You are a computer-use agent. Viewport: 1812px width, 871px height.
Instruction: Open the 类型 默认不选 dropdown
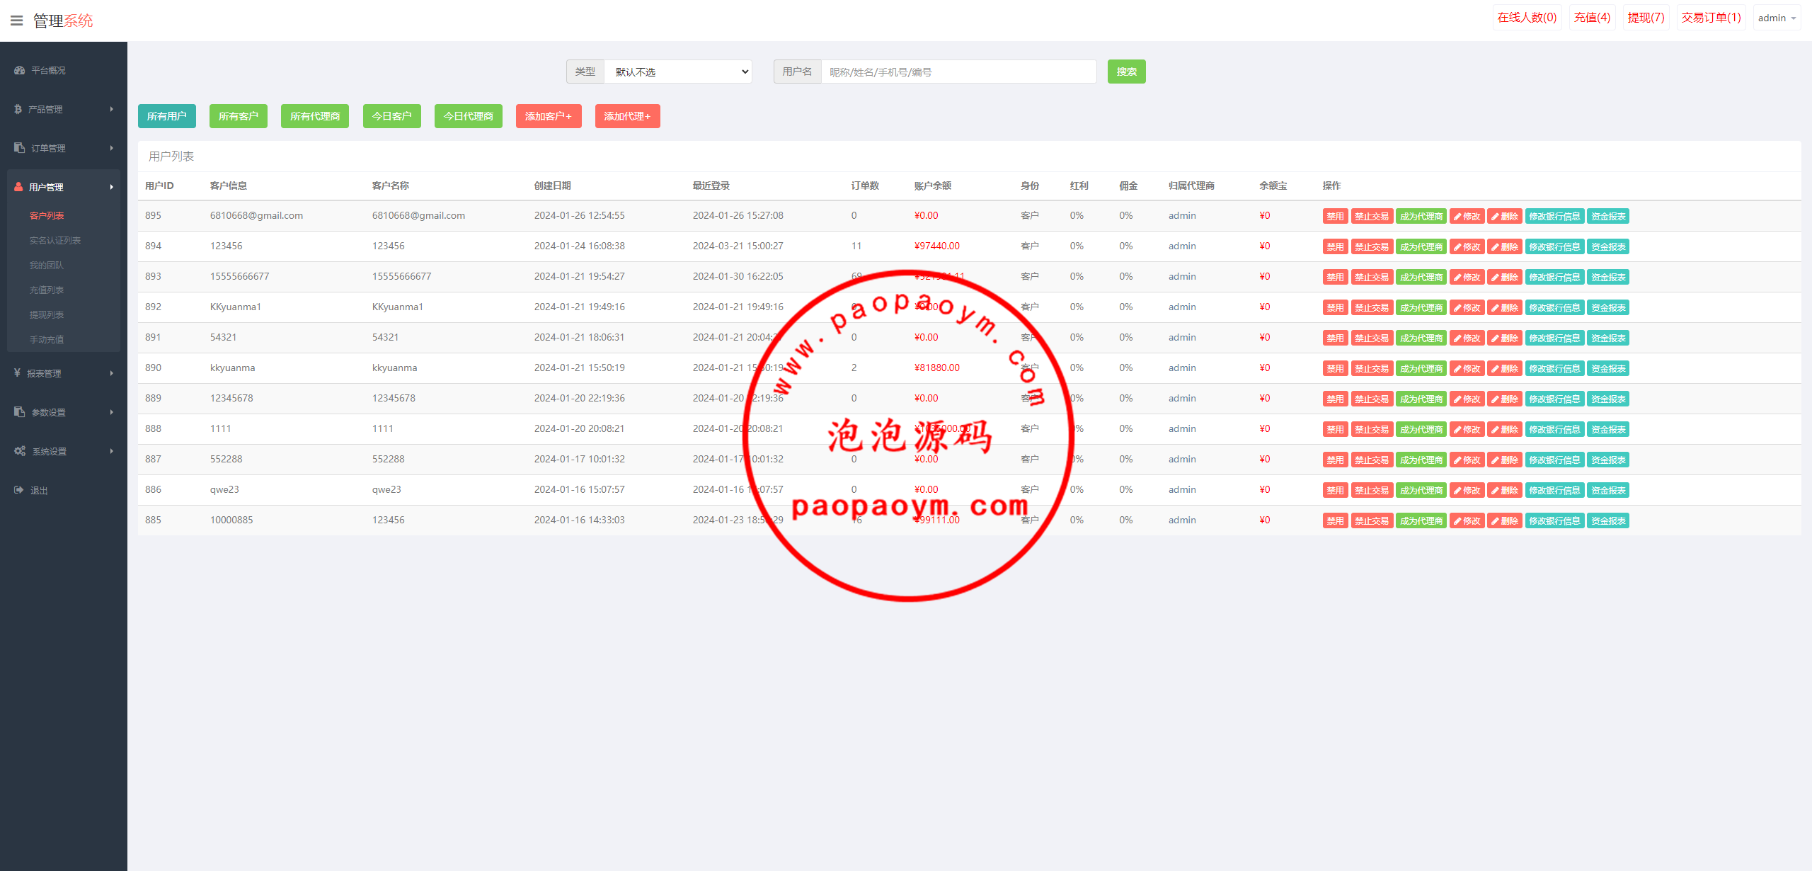(x=678, y=72)
